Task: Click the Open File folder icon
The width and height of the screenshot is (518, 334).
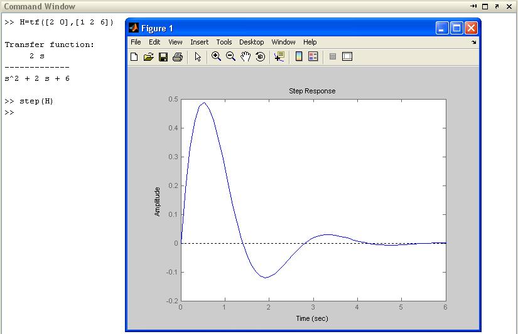Action: point(149,57)
